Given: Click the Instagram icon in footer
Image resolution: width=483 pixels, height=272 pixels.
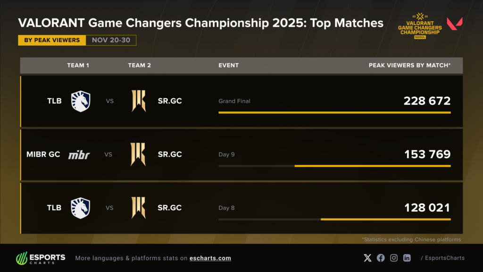Looking at the screenshot, I should click(394, 258).
